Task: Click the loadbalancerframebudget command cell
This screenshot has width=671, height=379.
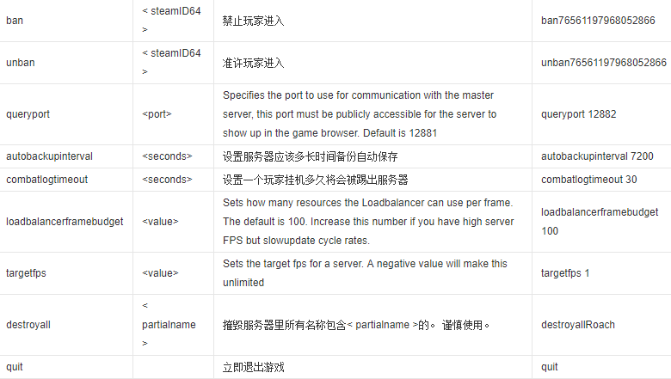Action: click(65, 222)
